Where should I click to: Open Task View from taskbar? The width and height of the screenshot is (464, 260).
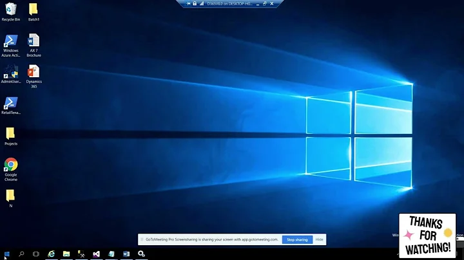tap(36, 254)
